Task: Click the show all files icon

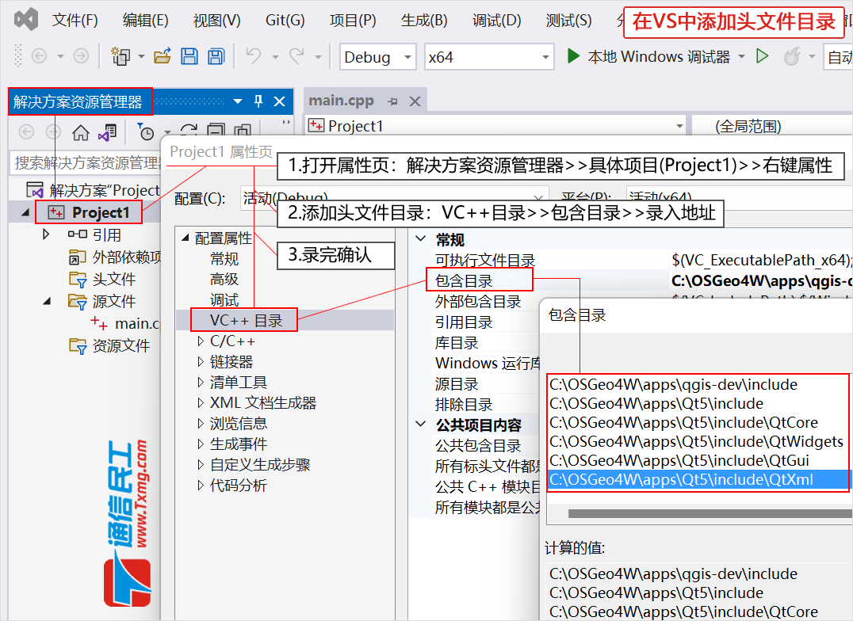Action: click(x=243, y=130)
